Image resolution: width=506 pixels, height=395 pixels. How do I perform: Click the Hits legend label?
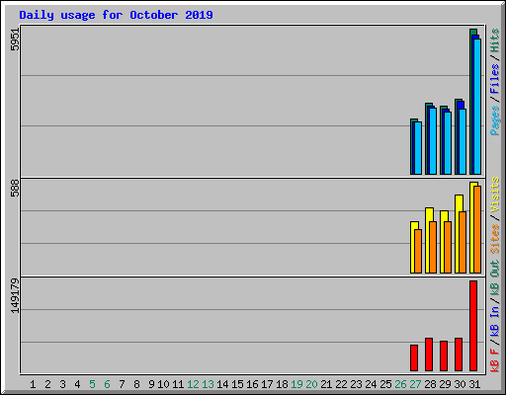tap(494, 40)
